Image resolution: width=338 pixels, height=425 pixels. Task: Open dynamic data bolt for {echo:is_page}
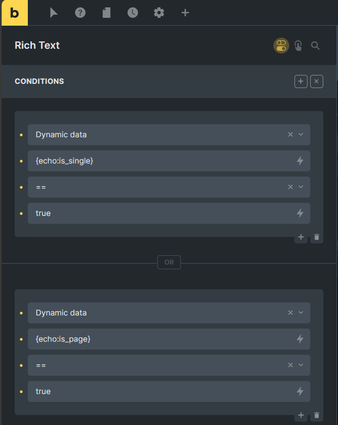point(300,339)
